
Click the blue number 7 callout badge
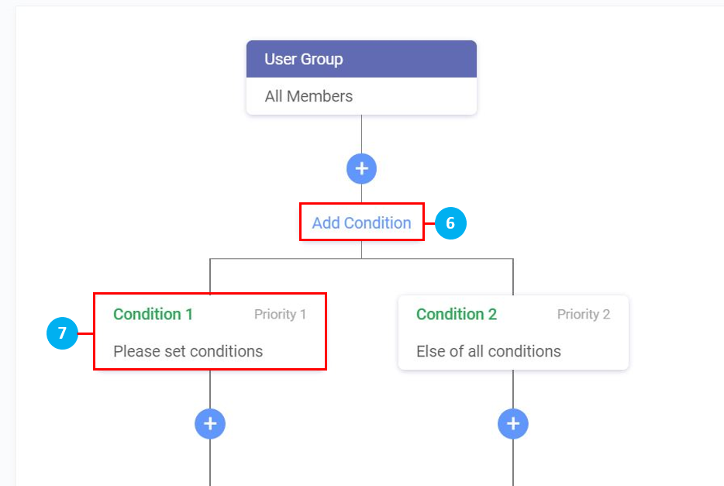(x=62, y=333)
